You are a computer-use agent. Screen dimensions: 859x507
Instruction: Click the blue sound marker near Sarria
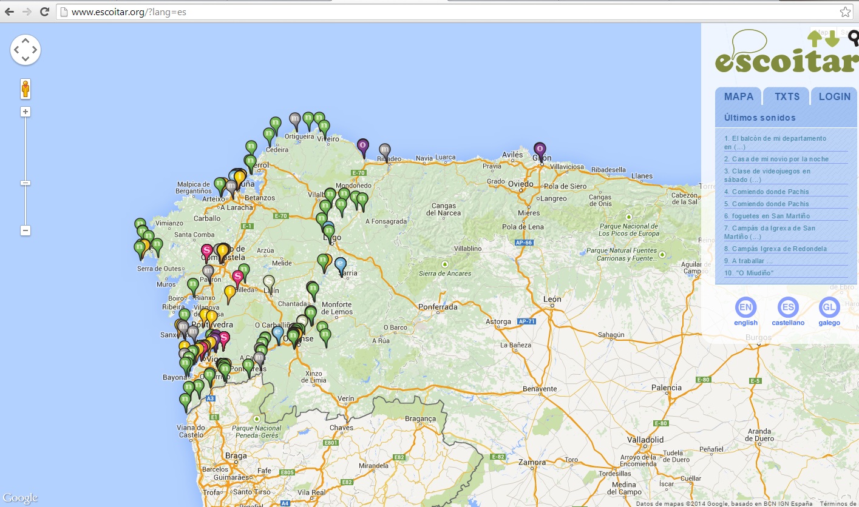[341, 264]
